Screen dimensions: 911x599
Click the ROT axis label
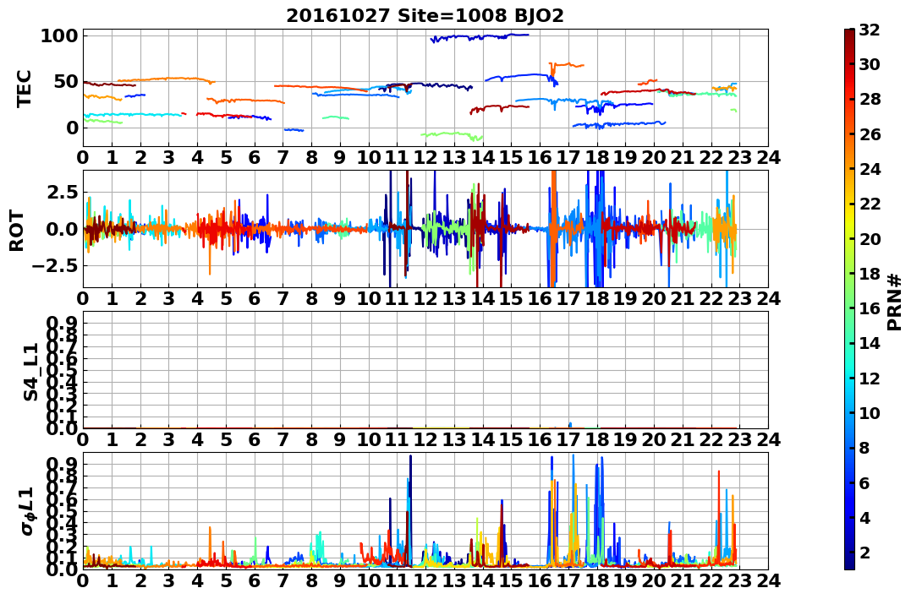coord(18,231)
